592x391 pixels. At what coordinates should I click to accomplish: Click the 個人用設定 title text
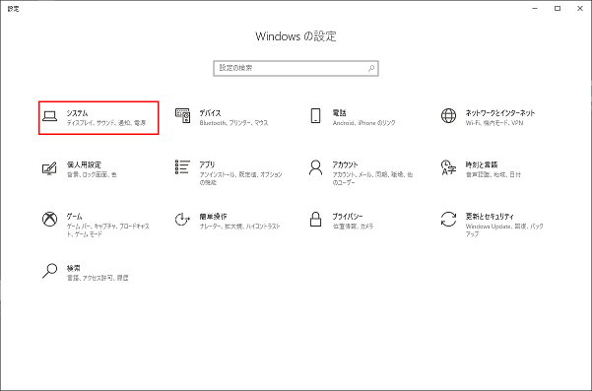pos(84,164)
